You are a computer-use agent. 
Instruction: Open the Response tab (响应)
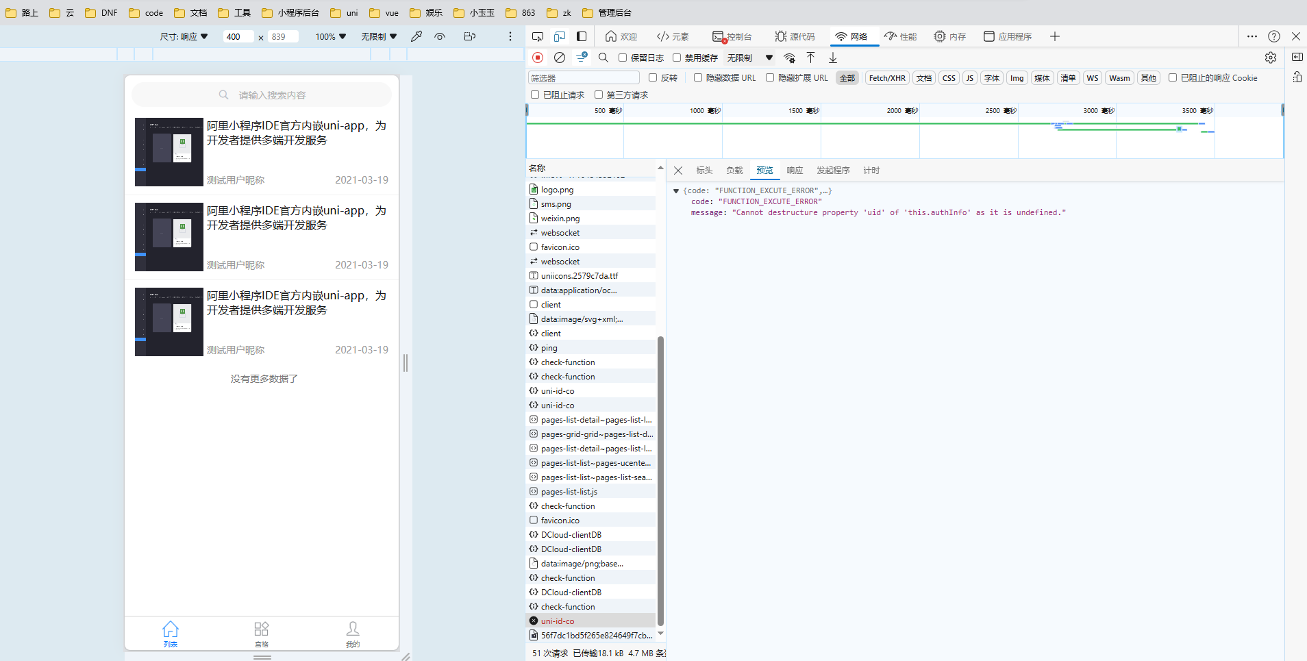(x=795, y=170)
